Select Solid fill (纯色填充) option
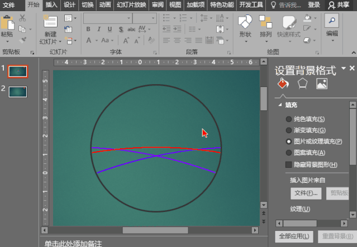This screenshot has height=247, width=357. pos(289,119)
